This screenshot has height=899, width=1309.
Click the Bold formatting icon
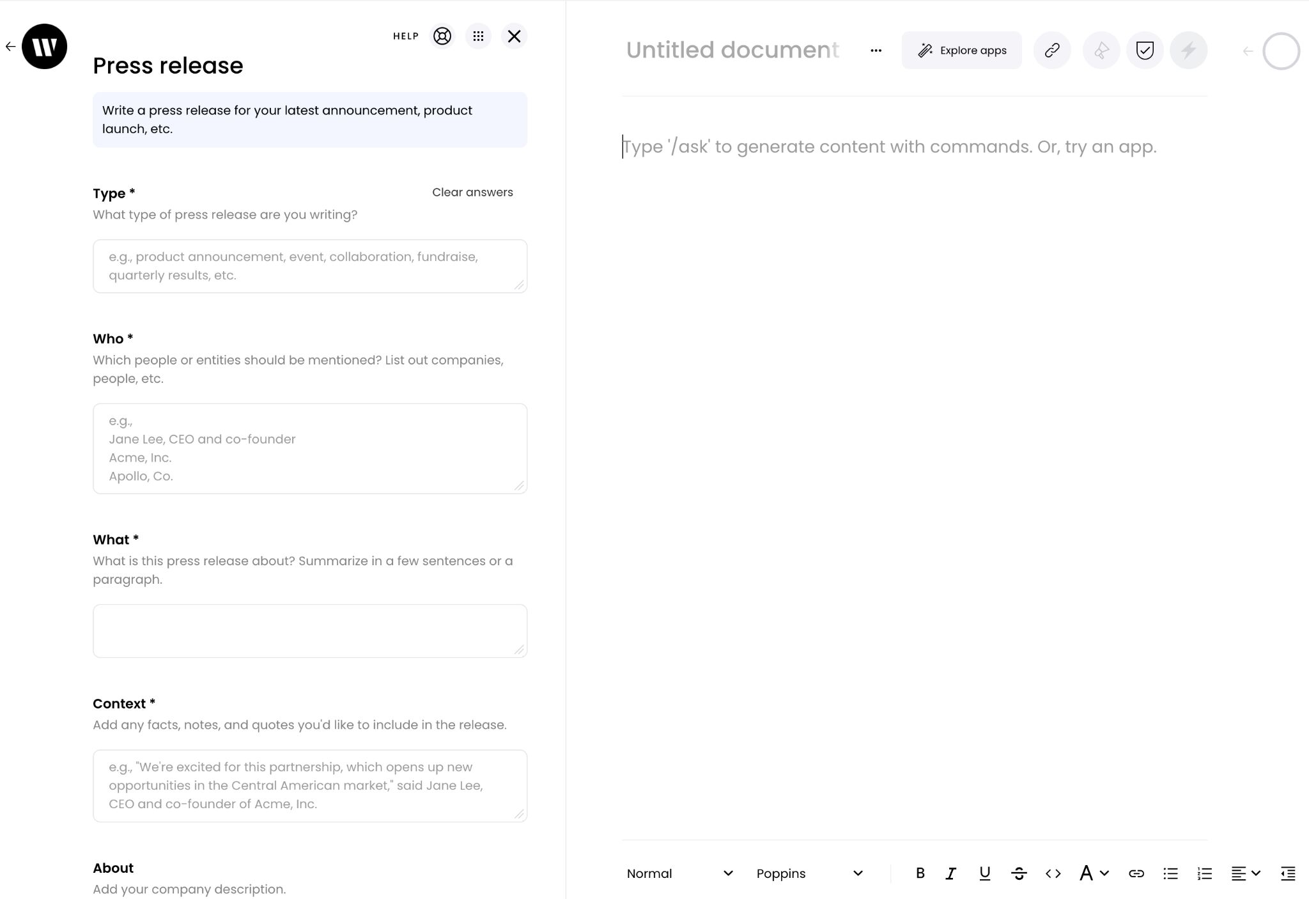point(920,873)
